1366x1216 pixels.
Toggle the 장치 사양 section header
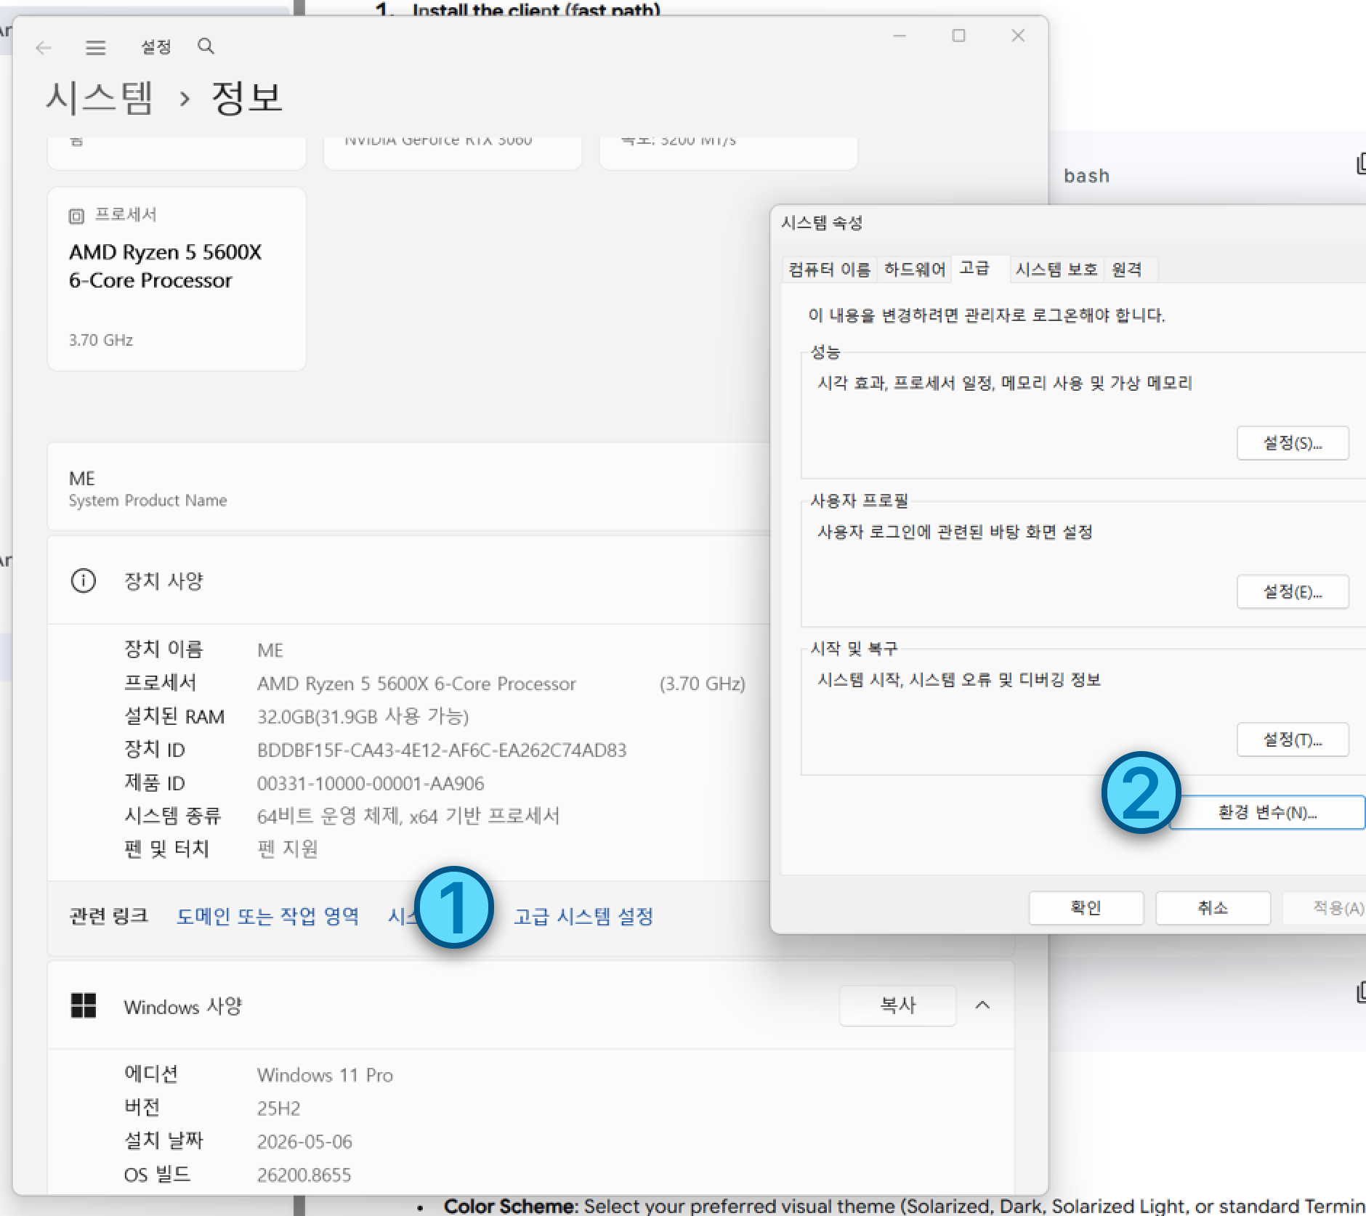coord(408,581)
